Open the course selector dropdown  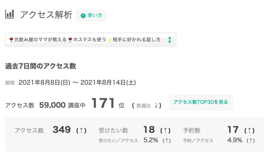[x=91, y=40]
